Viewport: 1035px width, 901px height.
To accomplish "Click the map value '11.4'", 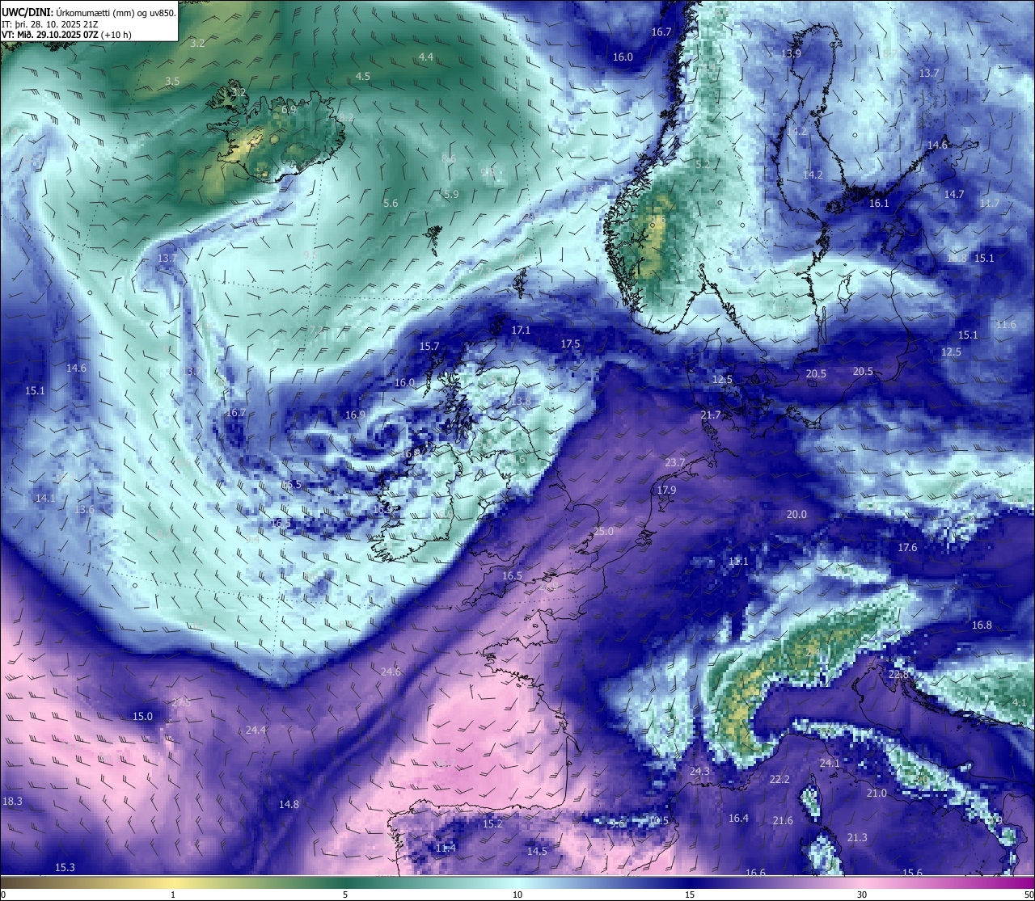I will 446,848.
